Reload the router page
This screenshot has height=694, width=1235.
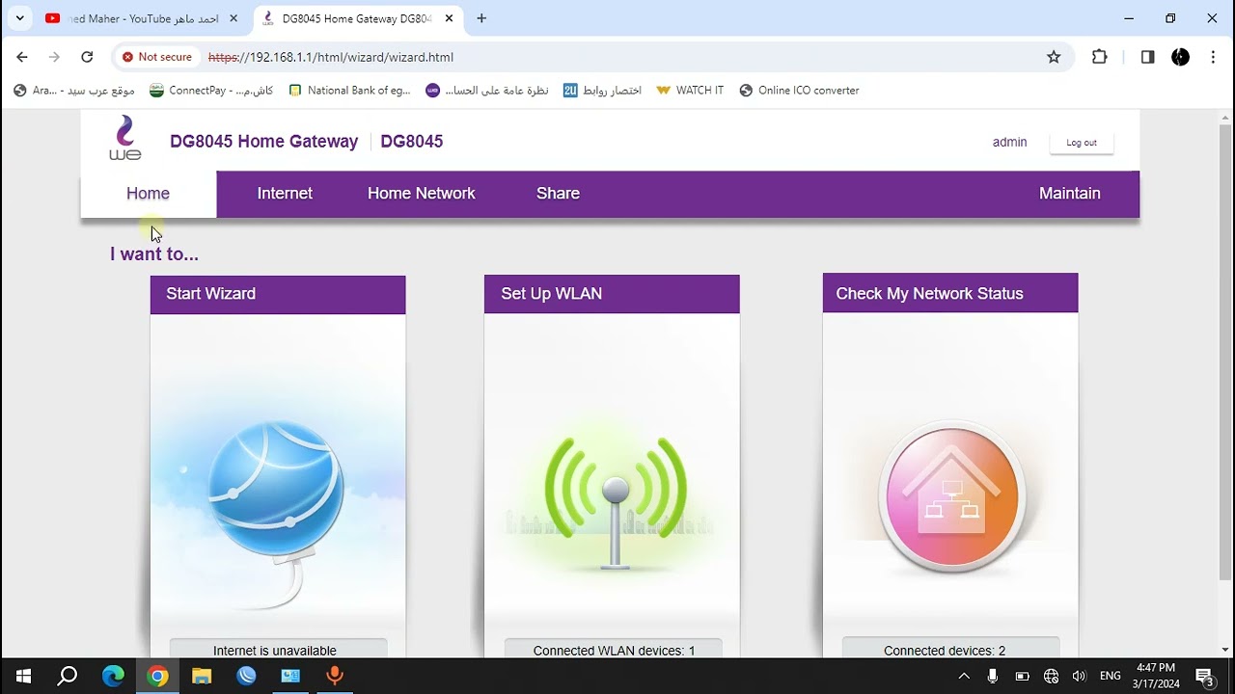(x=87, y=57)
